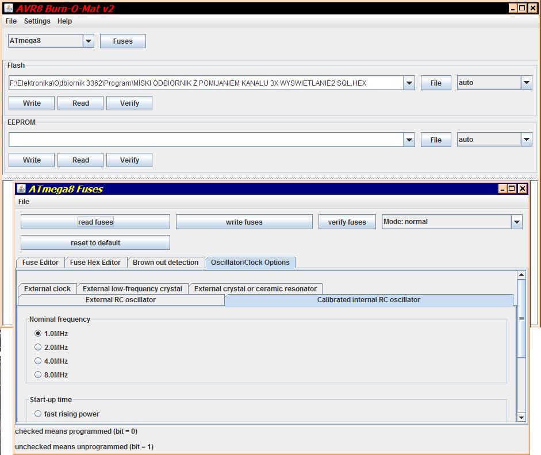The image size is (541, 455).
Task: Click the EEPROM File browse button
Action: pos(436,140)
